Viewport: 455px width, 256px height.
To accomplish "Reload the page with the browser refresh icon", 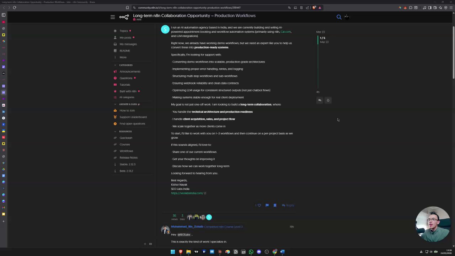I will tap(15, 7).
